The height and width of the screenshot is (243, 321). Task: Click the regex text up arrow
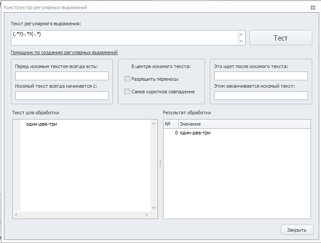coord(241,34)
